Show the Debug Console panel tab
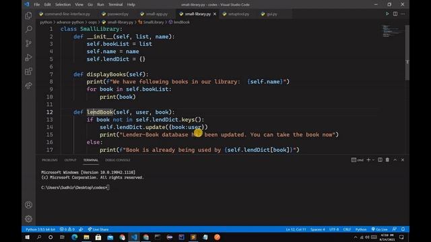This screenshot has width=431, height=242. pyautogui.click(x=118, y=160)
